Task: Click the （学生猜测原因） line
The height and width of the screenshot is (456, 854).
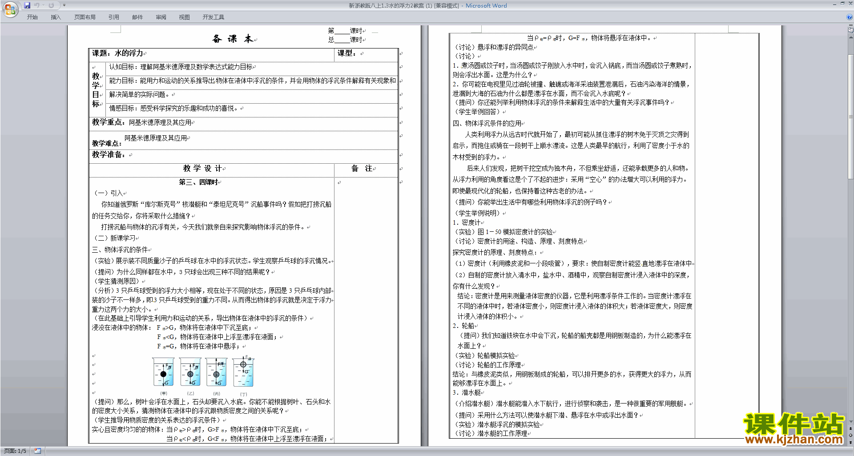Action: 116,282
